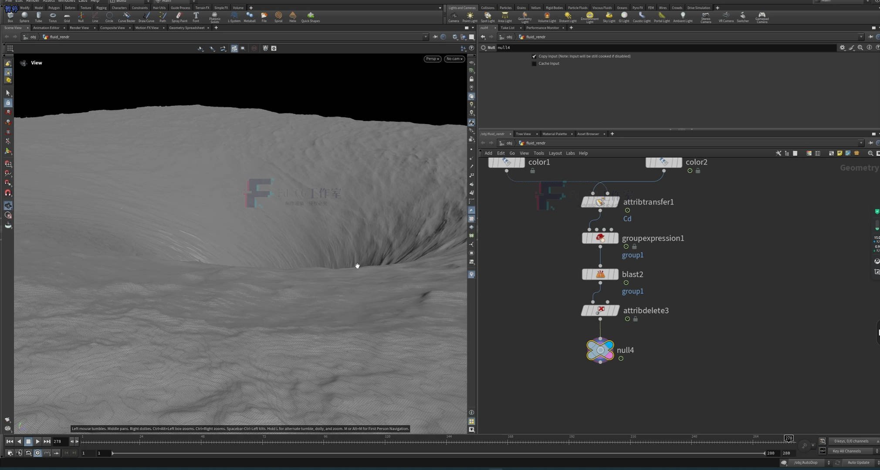
Task: Select the Sky Light shelf tool
Action: point(609,17)
